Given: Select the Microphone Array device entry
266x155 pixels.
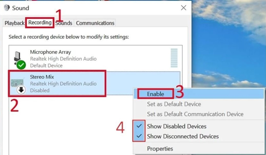Looking at the screenshot, I should 94,58.
